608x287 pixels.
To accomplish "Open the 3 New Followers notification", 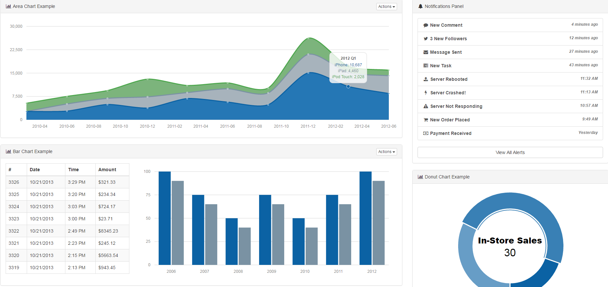I will point(510,39).
